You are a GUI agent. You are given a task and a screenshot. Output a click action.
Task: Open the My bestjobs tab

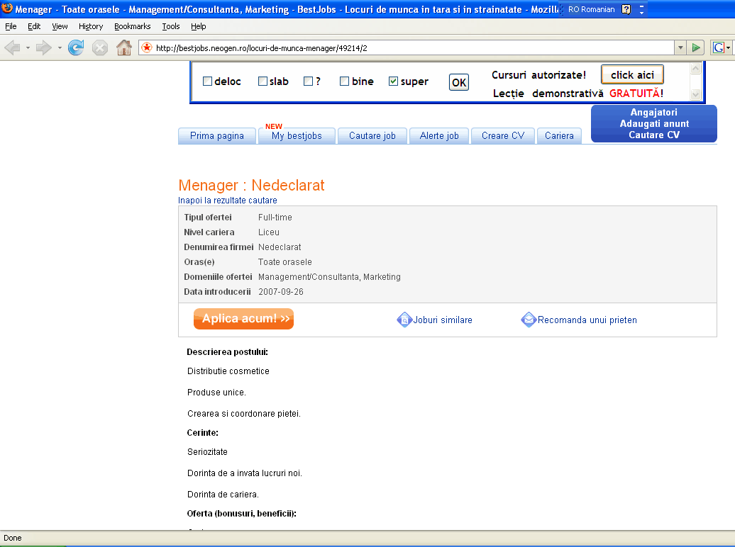(x=297, y=136)
